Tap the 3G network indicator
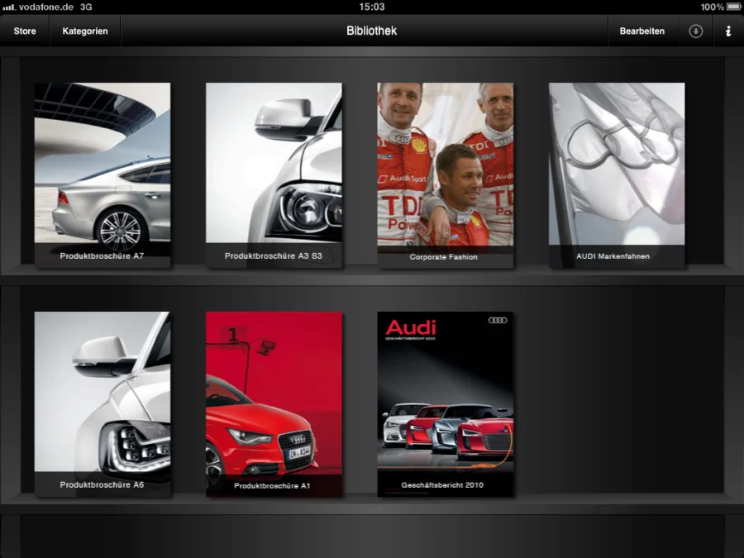Viewport: 744px width, 558px height. pyautogui.click(x=86, y=7)
